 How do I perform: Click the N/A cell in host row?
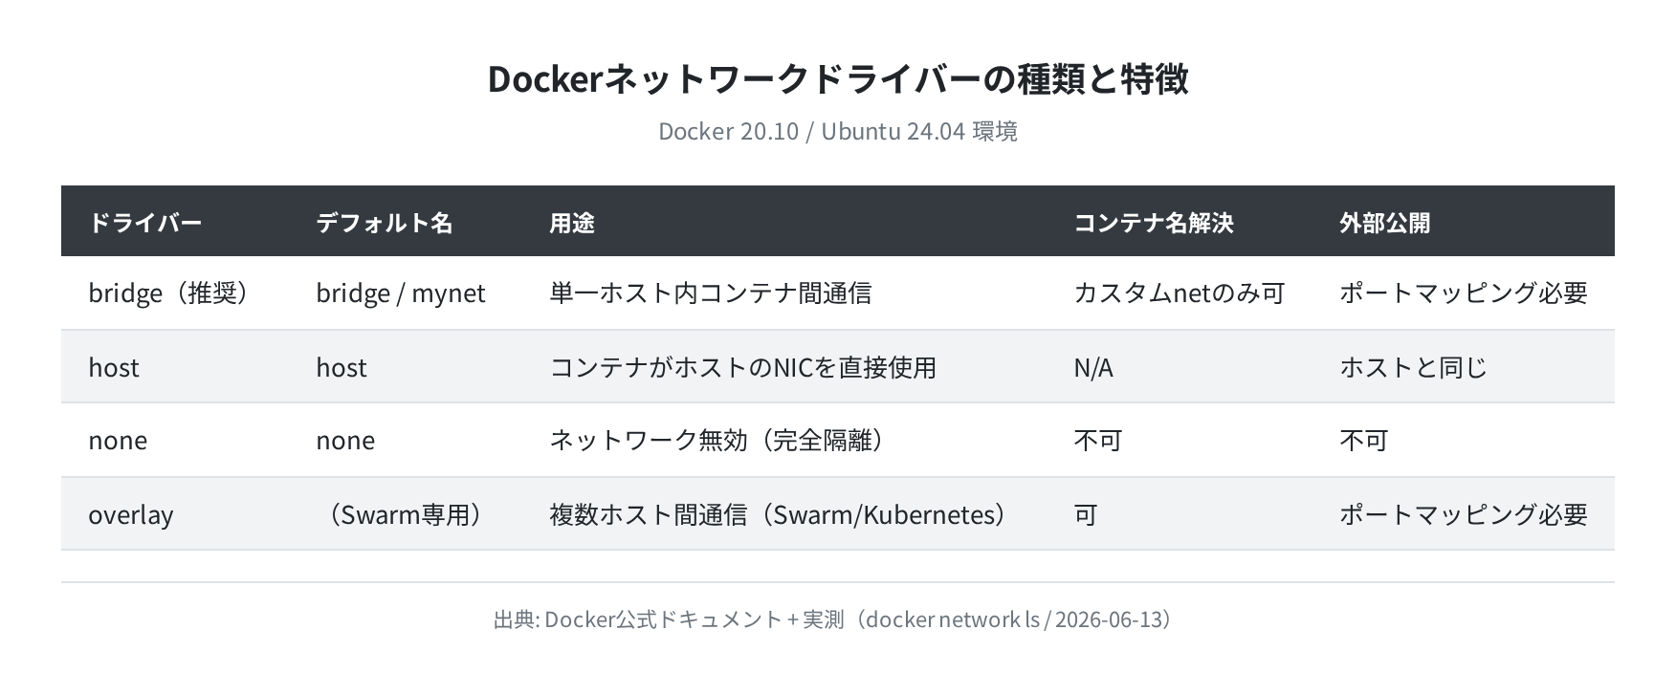pyautogui.click(x=1093, y=367)
